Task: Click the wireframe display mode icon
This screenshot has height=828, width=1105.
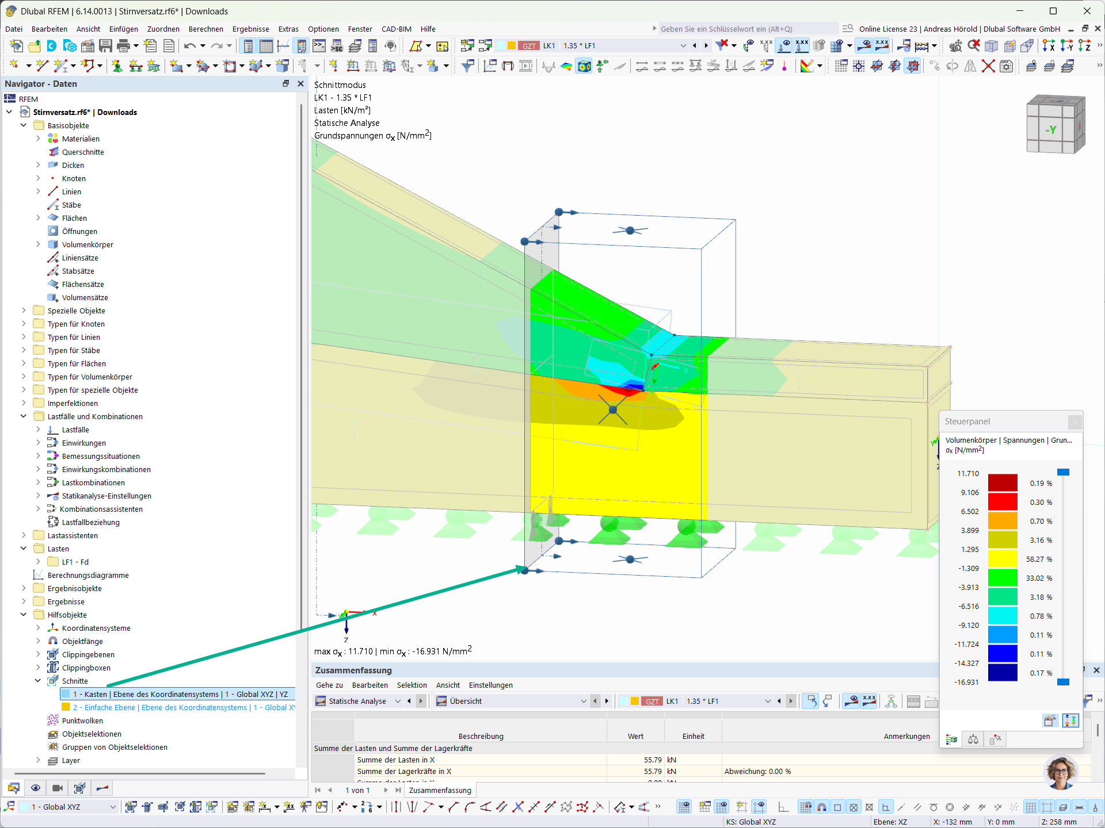Action: coord(992,46)
